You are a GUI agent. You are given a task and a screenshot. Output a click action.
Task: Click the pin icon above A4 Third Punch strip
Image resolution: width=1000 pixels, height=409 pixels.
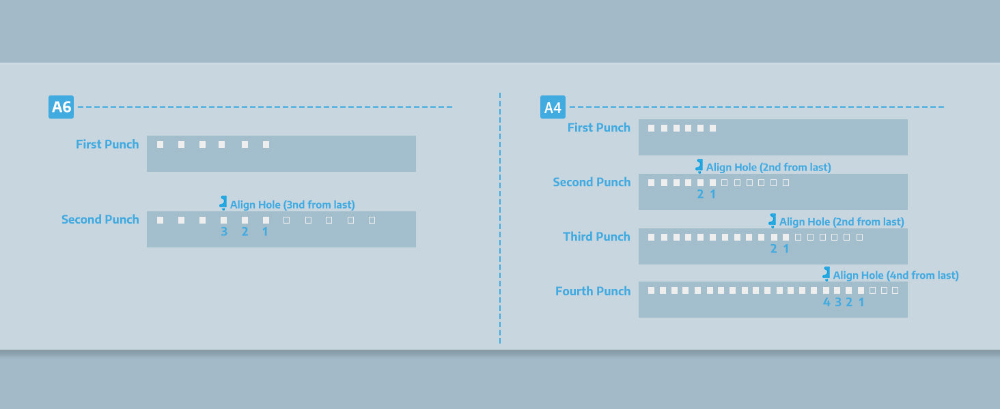click(x=772, y=220)
